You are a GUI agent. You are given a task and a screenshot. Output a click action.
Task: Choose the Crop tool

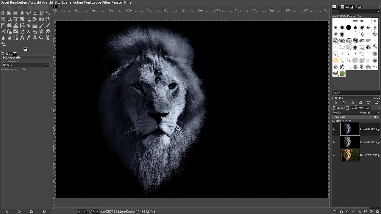point(10,19)
